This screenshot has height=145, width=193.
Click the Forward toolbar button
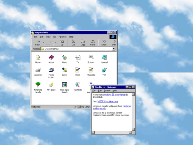pyautogui.click(x=50, y=43)
